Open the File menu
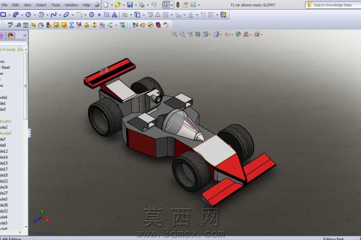 click(x=4, y=5)
